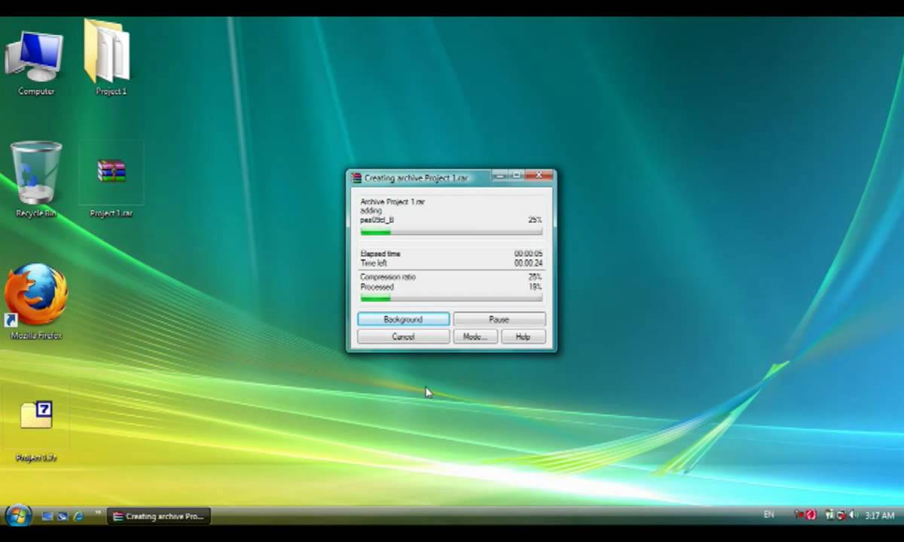The image size is (904, 542).
Task: Open Help in archive dialog
Action: point(523,336)
